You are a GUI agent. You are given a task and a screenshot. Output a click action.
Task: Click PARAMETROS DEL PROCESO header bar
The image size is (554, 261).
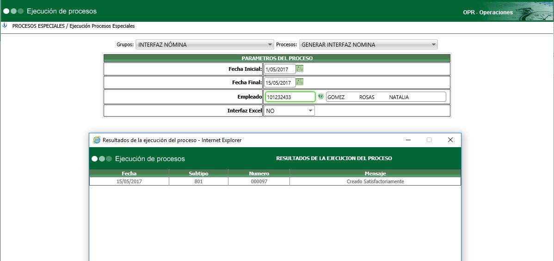(x=277, y=58)
